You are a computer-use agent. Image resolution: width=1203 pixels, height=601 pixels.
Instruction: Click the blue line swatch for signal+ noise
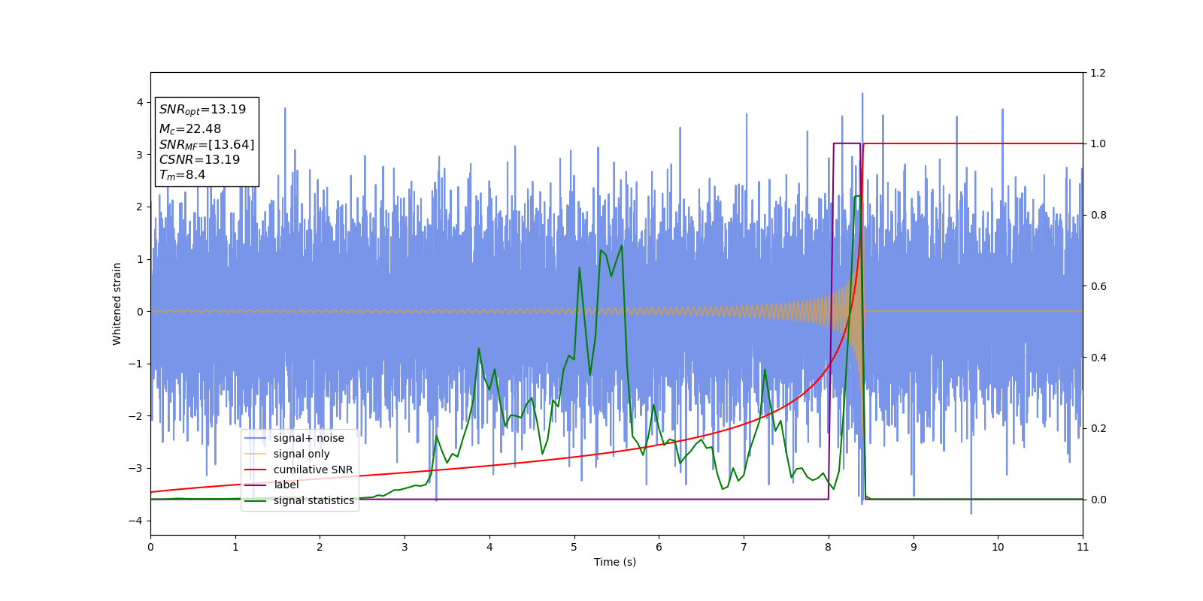click(256, 439)
